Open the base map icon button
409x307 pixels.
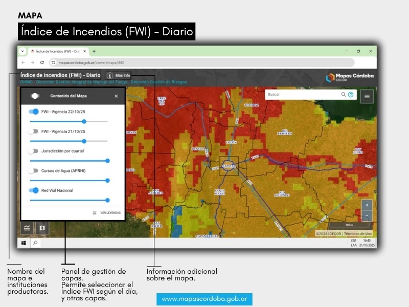tap(42, 228)
